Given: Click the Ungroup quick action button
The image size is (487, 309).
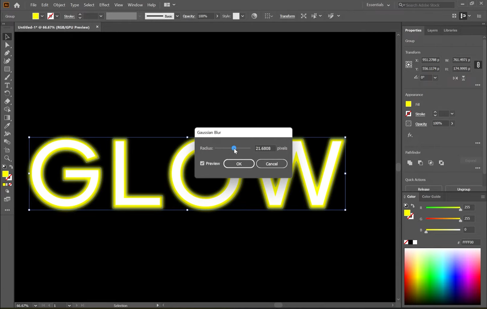Looking at the screenshot, I should [x=463, y=189].
